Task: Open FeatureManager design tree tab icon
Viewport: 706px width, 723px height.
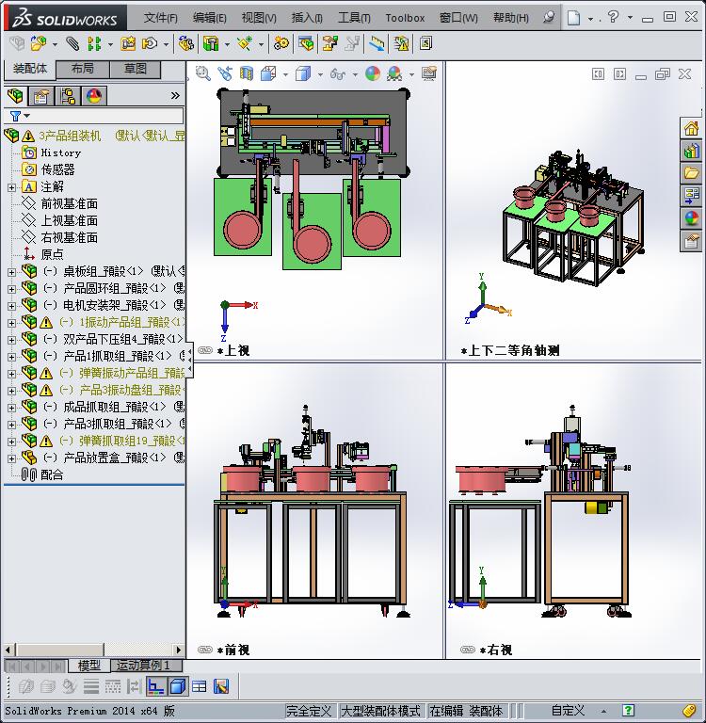Action: (x=15, y=96)
